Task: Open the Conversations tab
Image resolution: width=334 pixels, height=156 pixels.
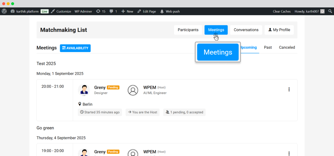Action: tap(246, 30)
